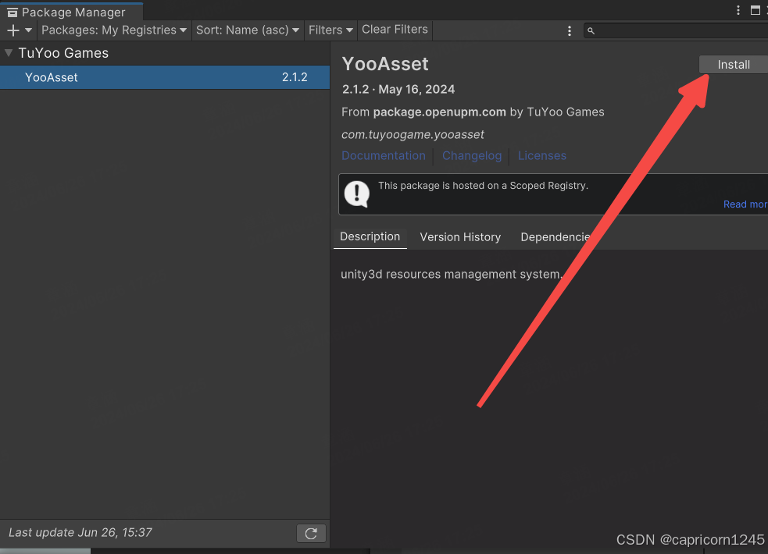Click the refresh package list icon
Image resolution: width=768 pixels, height=554 pixels.
point(311,533)
